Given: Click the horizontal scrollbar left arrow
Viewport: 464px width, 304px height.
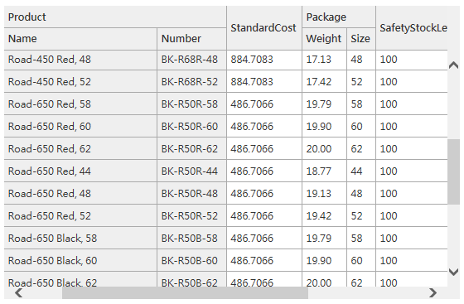Looking at the screenshot, I should pyautogui.click(x=18, y=292).
